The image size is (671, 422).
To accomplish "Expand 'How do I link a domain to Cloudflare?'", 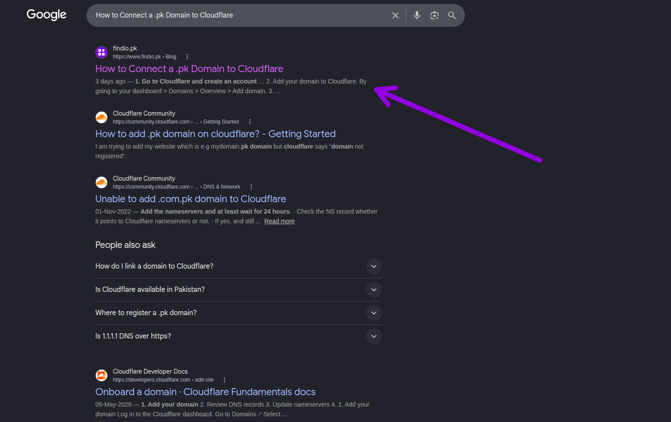I will coord(239,266).
